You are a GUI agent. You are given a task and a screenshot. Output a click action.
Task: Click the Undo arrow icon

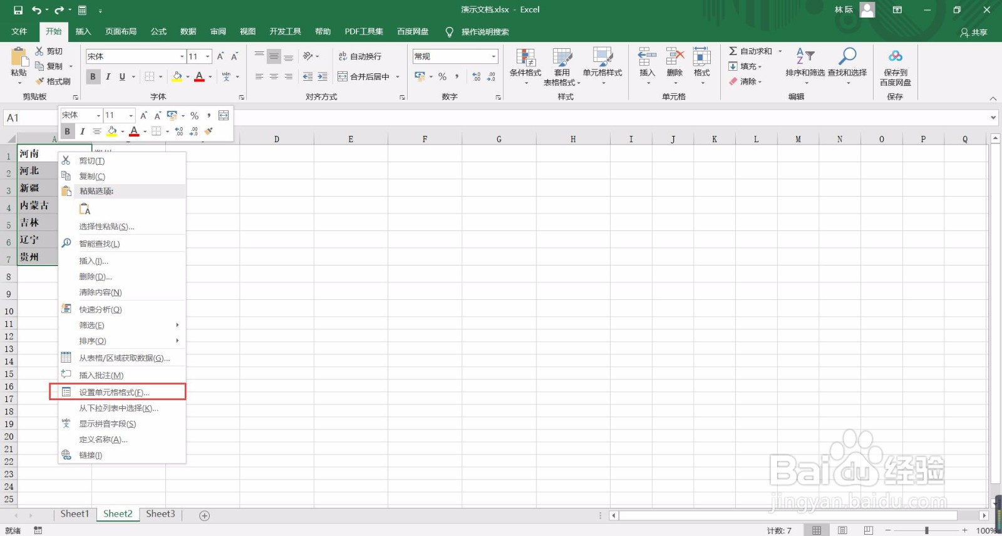click(36, 10)
